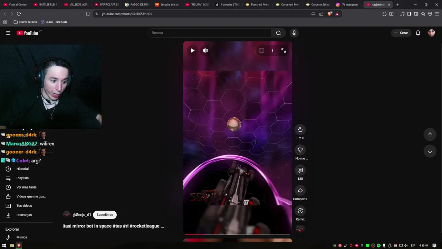Open the @Senju_rl1 channel link
Viewport: 442px width, 249px height.
(82, 215)
